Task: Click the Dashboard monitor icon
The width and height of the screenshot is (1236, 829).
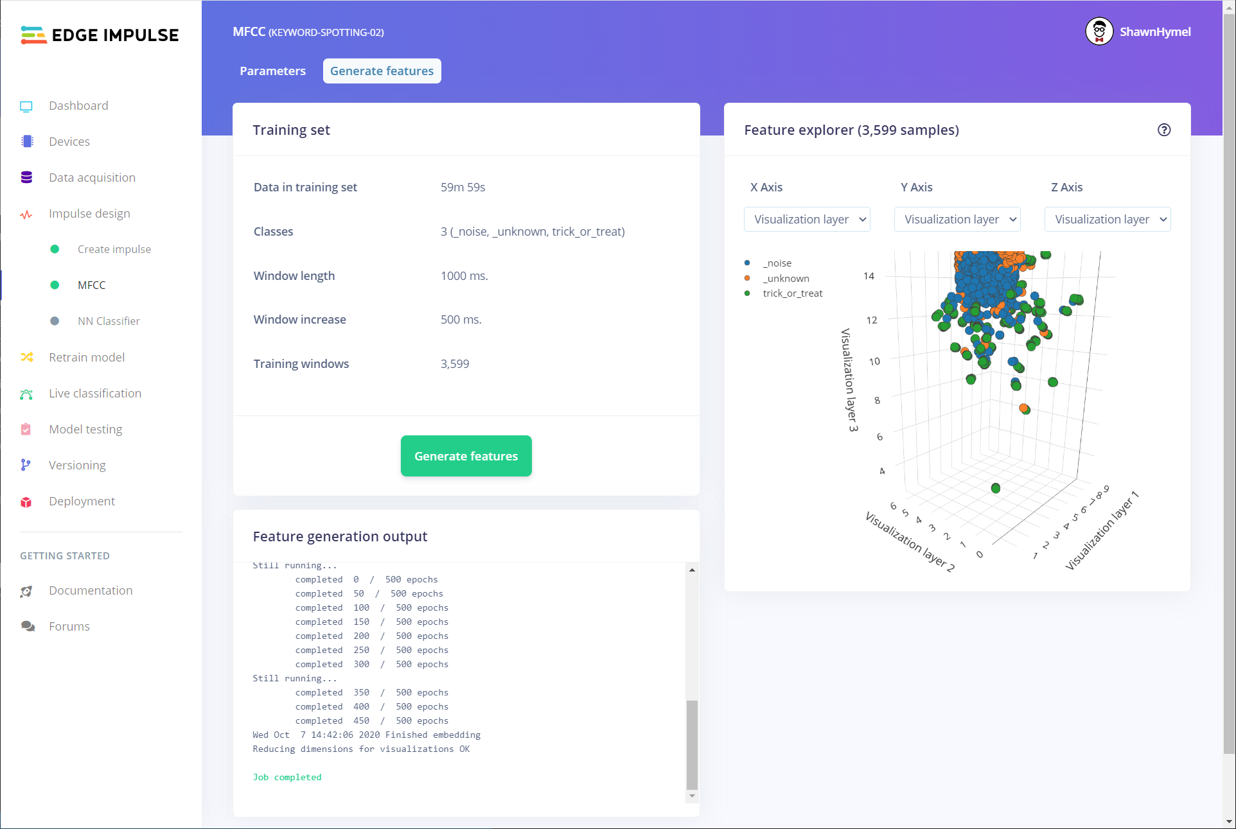Action: [26, 106]
